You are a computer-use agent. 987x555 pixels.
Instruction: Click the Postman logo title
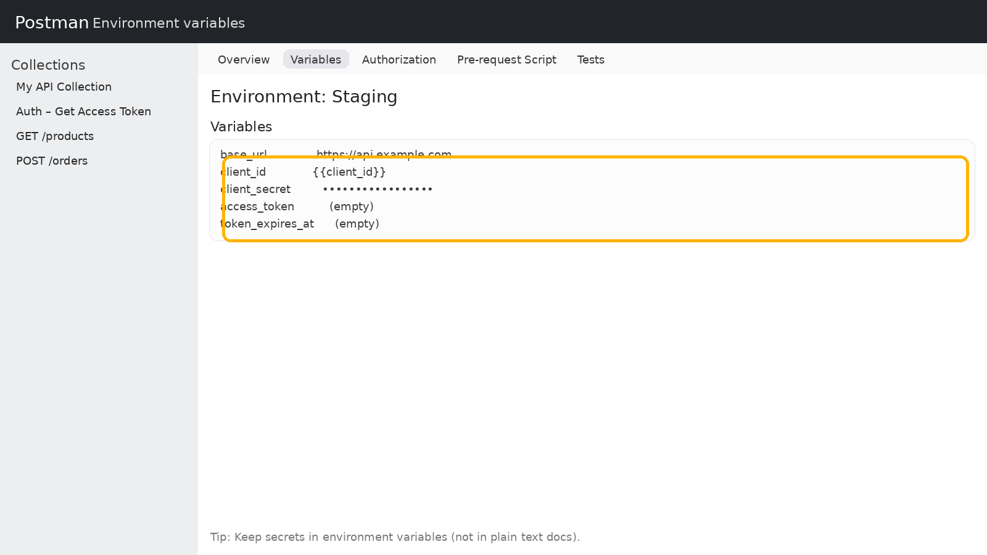52,23
